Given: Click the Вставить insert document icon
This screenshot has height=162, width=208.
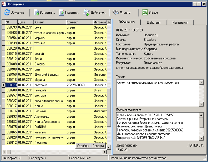Looking at the screenshot, I should [36, 13].
